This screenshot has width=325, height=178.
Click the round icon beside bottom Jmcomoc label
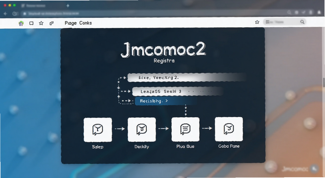(x=314, y=169)
